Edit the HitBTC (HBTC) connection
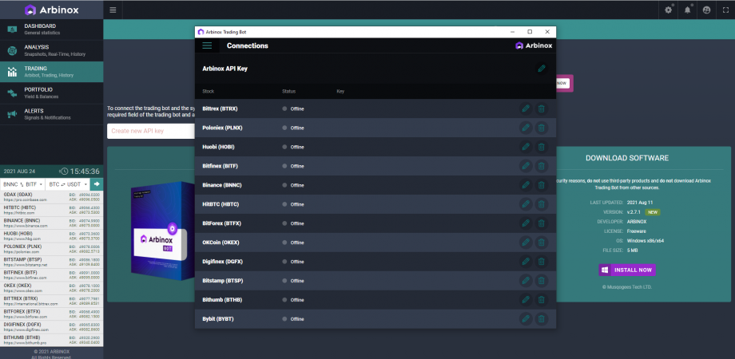735x359 pixels. [526, 204]
